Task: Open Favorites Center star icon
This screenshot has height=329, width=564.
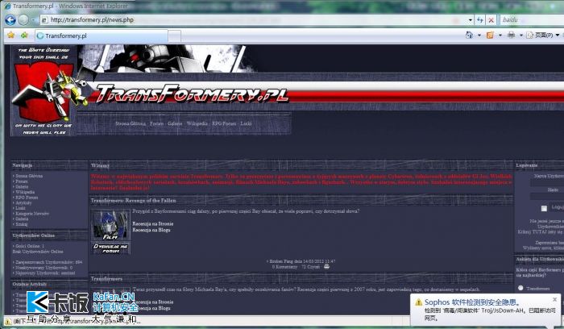Action: coord(10,35)
